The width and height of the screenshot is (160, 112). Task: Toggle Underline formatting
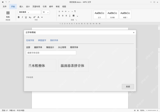tap(26, 17)
